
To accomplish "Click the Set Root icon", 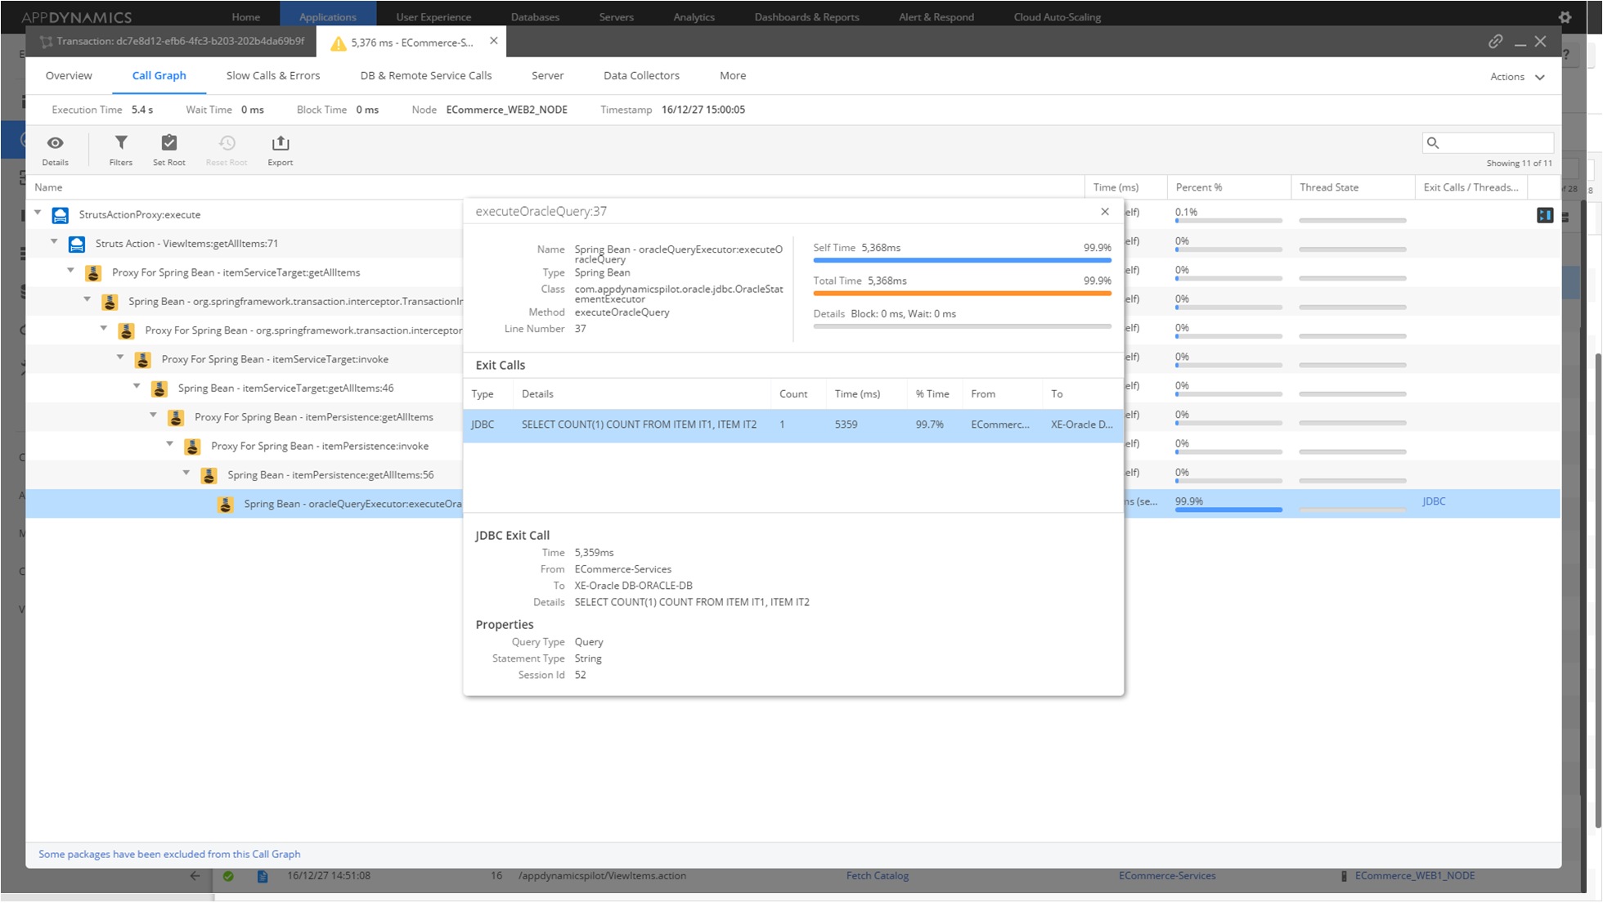I will [x=169, y=144].
